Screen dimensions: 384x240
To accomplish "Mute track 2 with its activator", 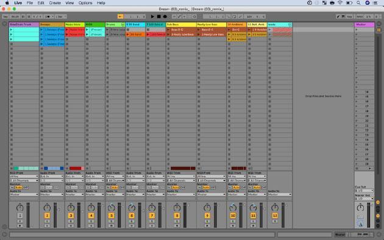I will click(x=47, y=216).
